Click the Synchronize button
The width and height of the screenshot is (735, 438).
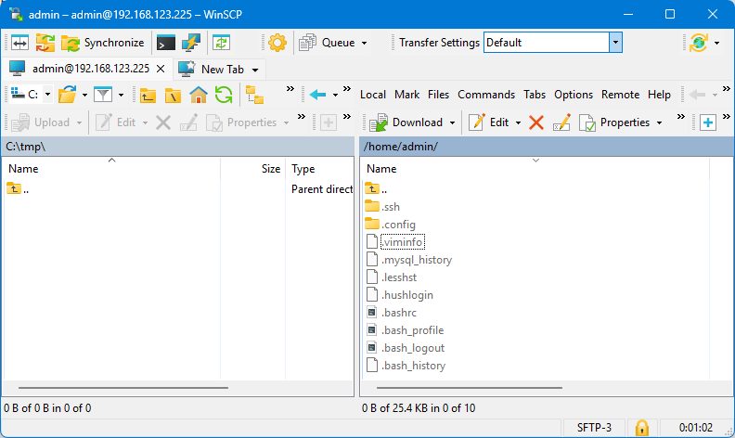point(103,43)
